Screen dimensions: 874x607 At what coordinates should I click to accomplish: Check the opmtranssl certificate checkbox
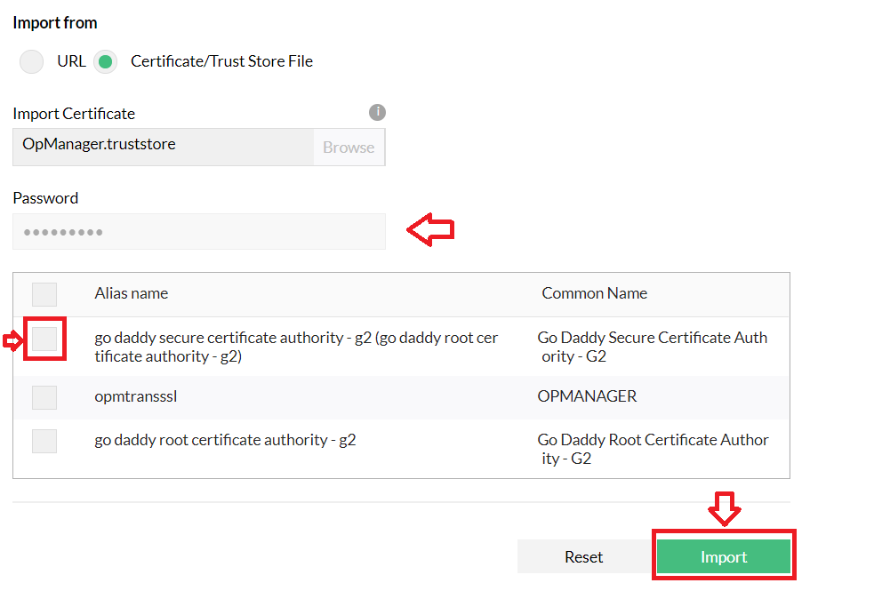point(44,397)
